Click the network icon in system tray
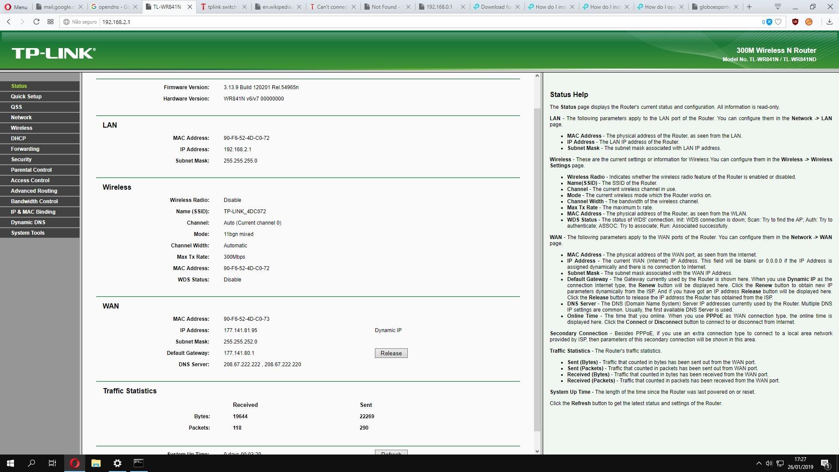The width and height of the screenshot is (839, 472). coord(780,463)
